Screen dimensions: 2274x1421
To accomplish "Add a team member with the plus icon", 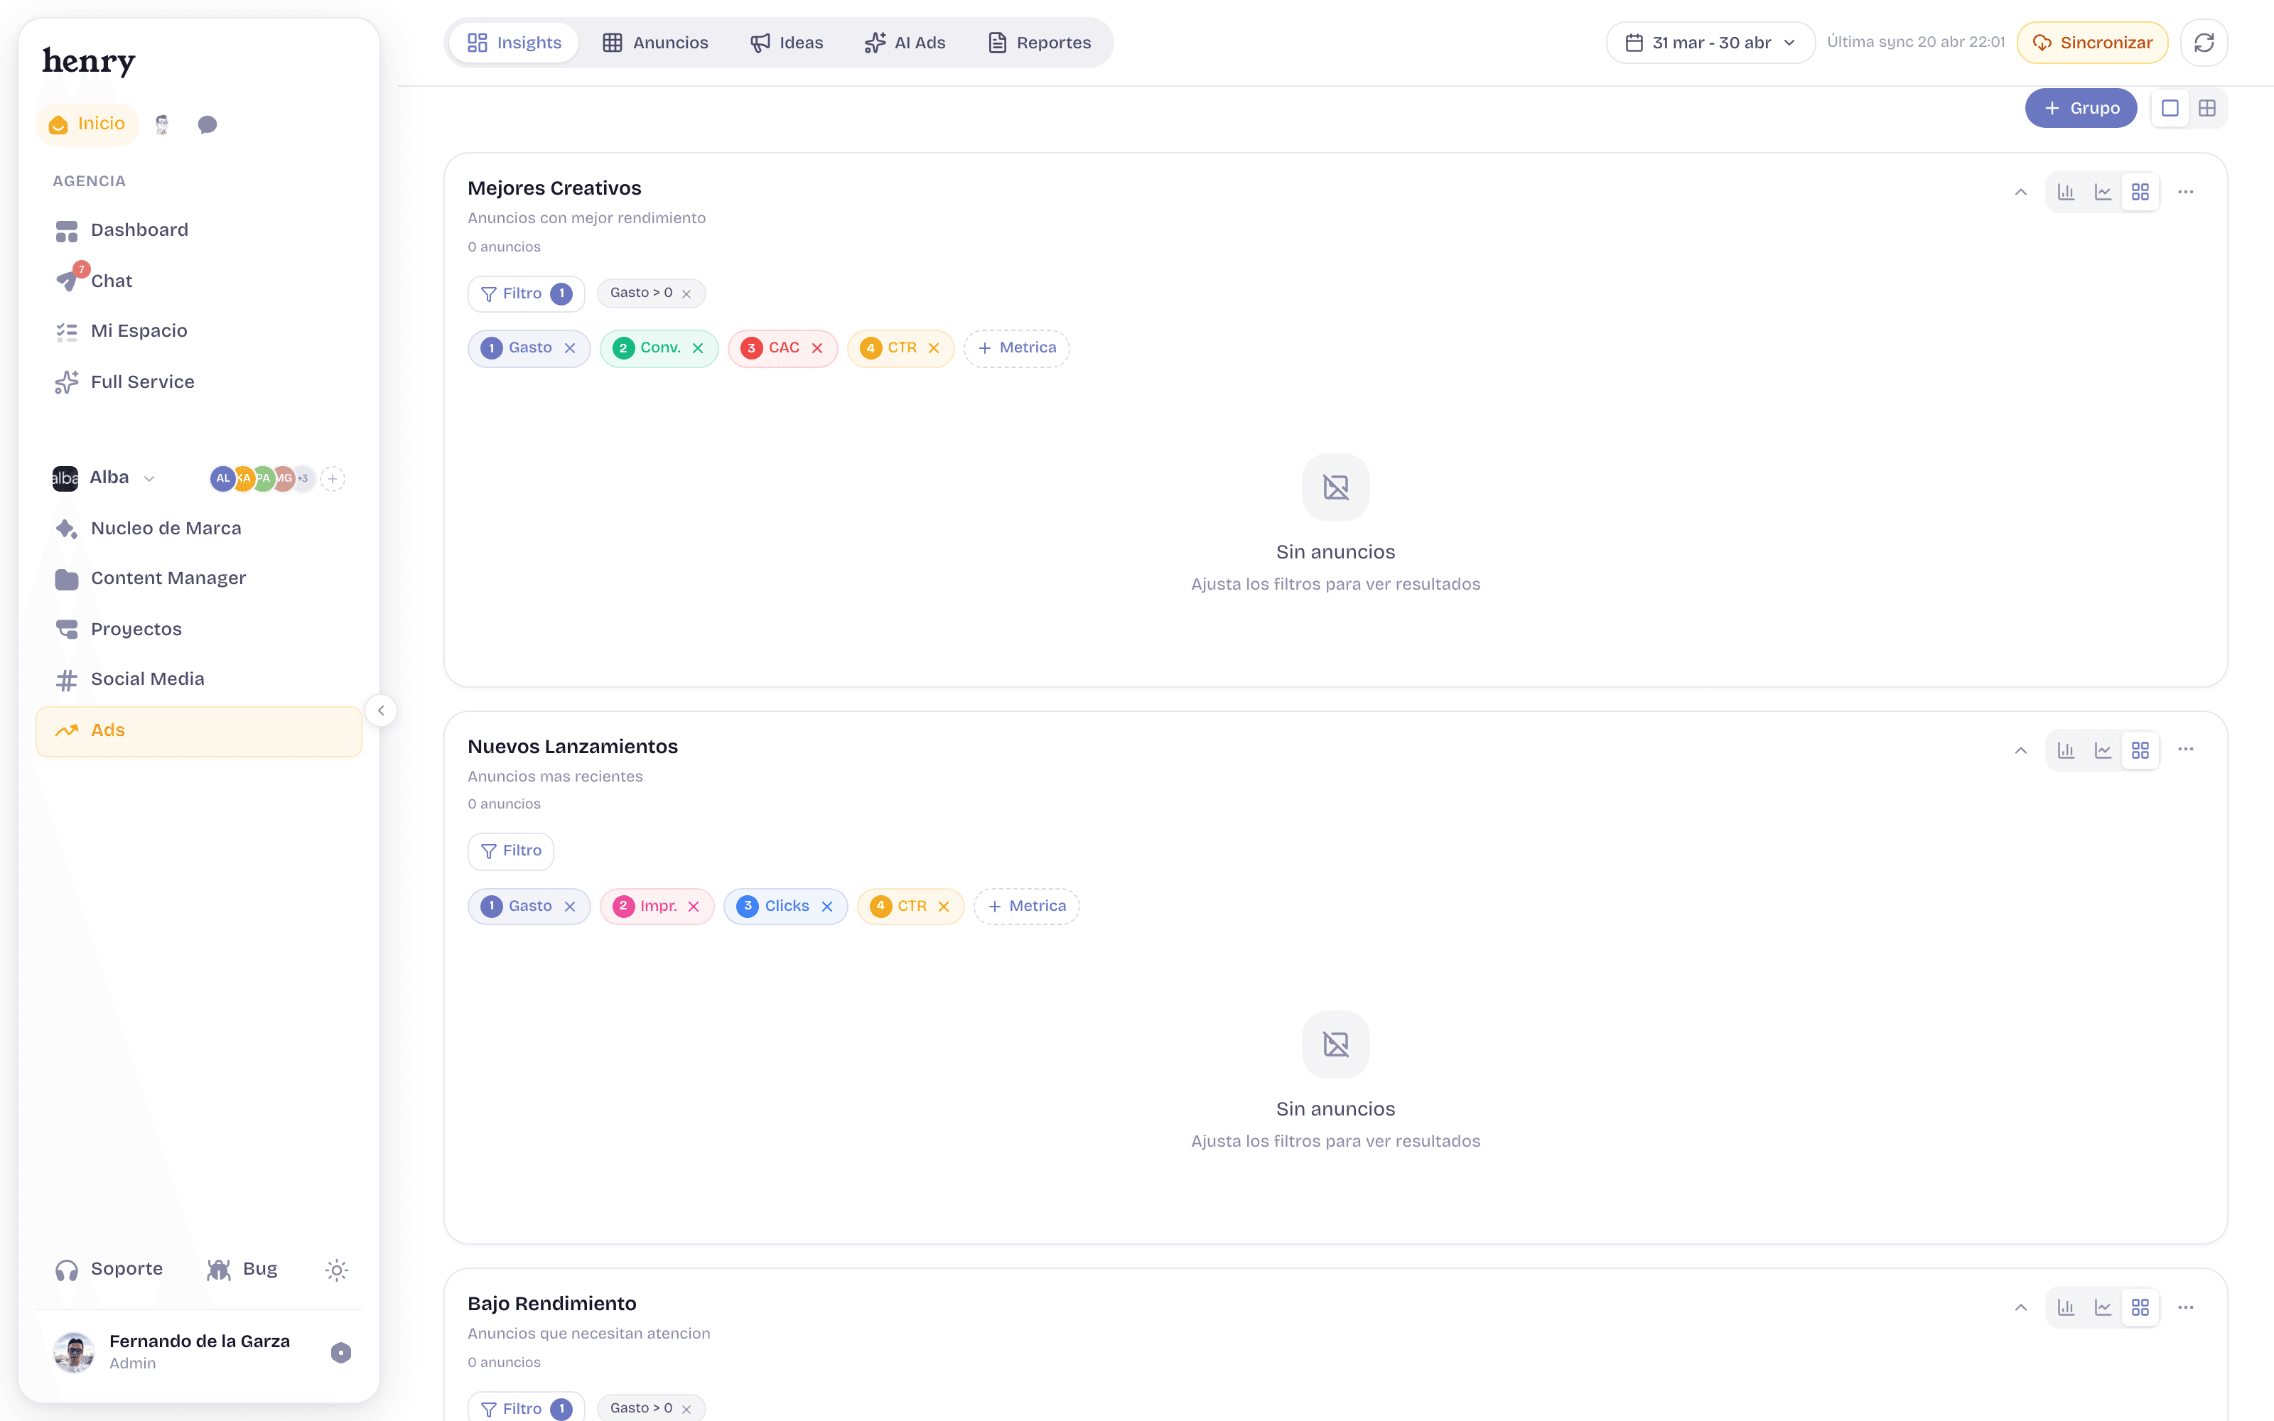I will pos(332,478).
